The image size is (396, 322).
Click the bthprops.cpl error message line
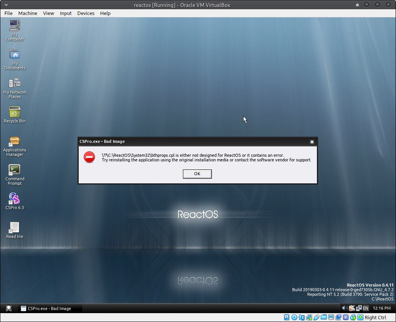(193, 155)
